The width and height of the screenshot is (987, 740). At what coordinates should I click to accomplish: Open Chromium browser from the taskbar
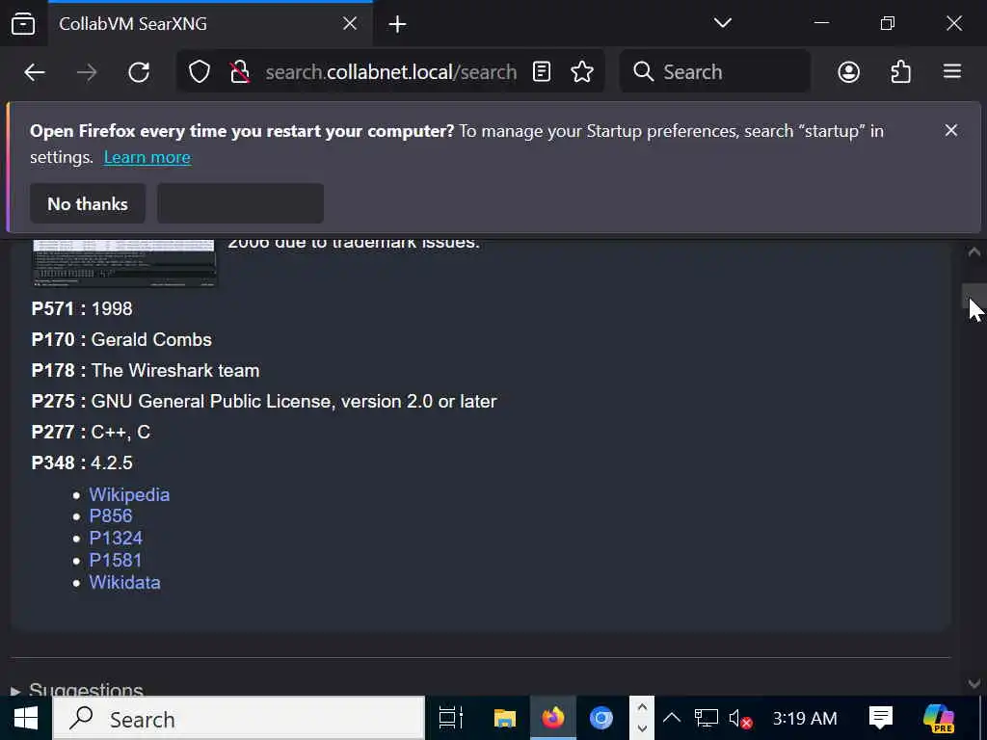click(601, 718)
